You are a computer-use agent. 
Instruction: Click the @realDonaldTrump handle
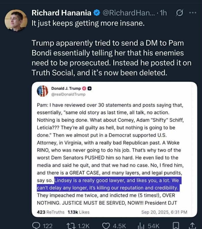tap(68, 94)
